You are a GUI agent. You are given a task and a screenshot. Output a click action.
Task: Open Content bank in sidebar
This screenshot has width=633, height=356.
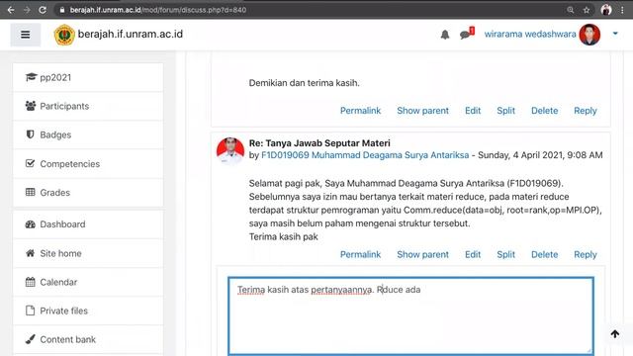pos(88,339)
